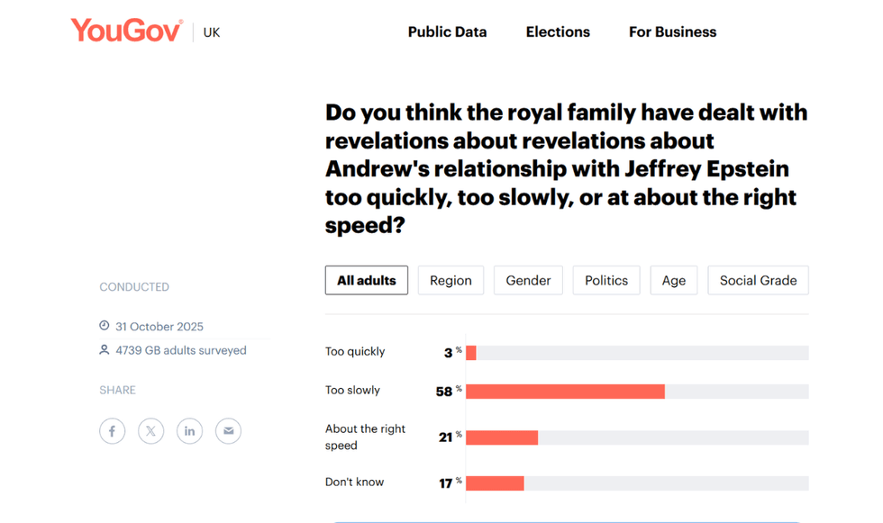Click the clock icon beside the survey date
Viewport: 883px width, 523px height.
tap(104, 326)
